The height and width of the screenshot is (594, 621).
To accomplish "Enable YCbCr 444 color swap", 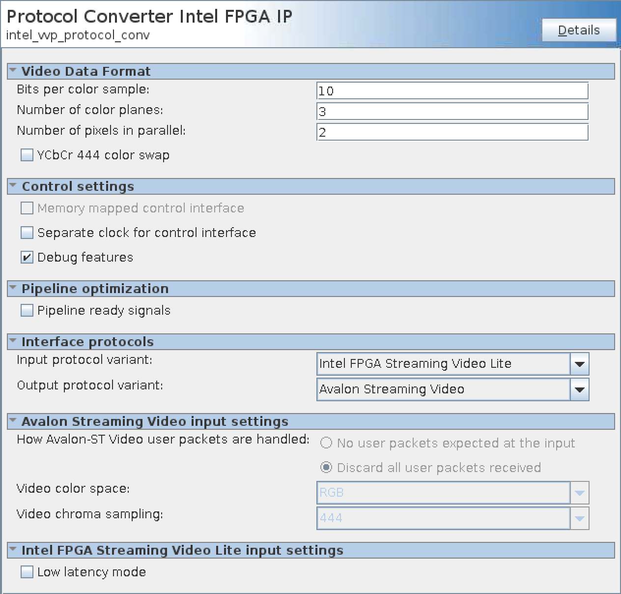I will 27,155.
